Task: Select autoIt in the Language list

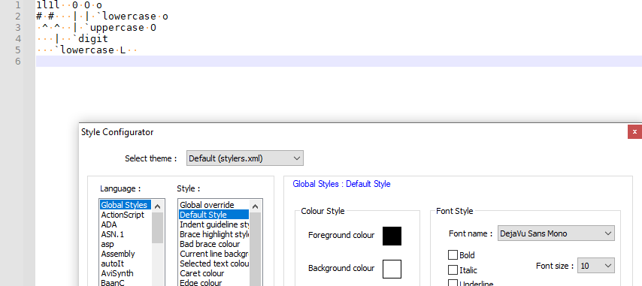Action: (x=126, y=263)
